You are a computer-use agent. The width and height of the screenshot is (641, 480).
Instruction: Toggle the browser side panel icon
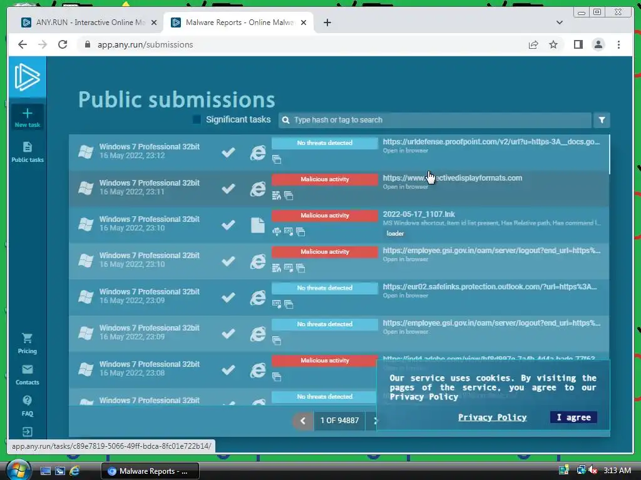(x=578, y=44)
